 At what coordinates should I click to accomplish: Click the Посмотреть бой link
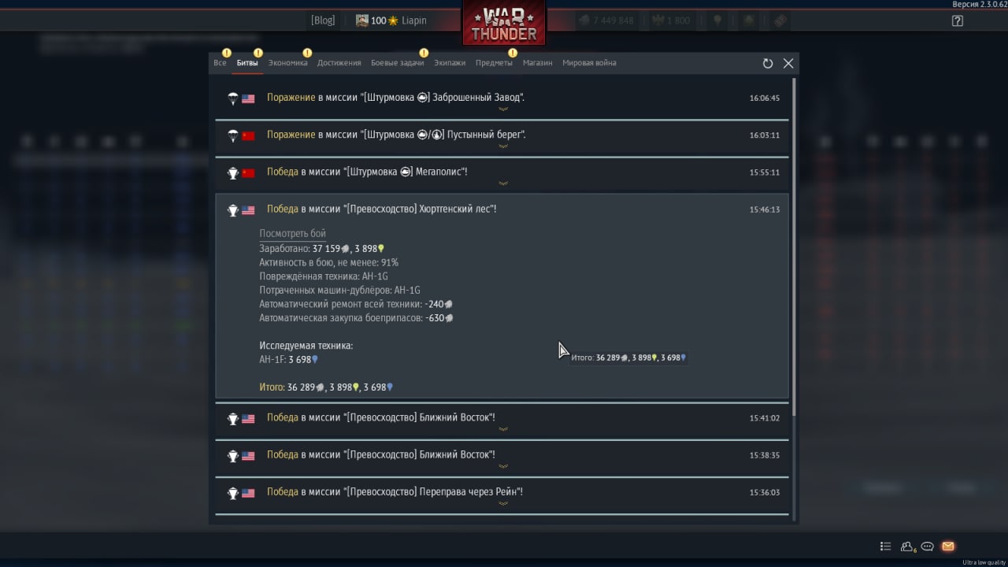(292, 234)
